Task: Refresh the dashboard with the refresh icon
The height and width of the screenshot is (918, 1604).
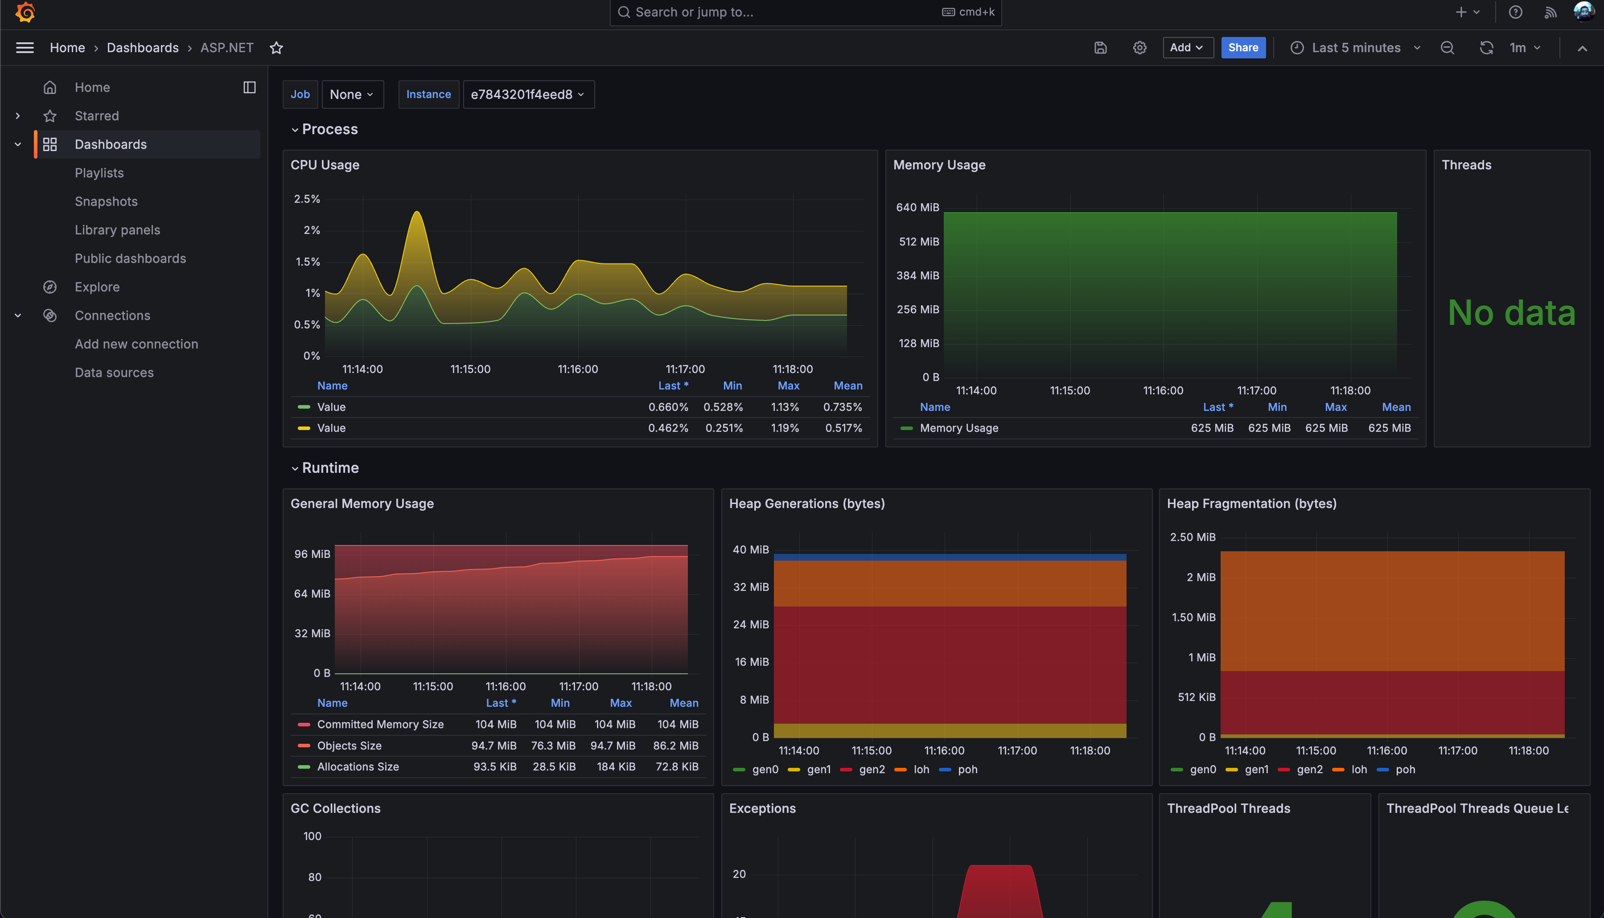Action: (x=1486, y=48)
